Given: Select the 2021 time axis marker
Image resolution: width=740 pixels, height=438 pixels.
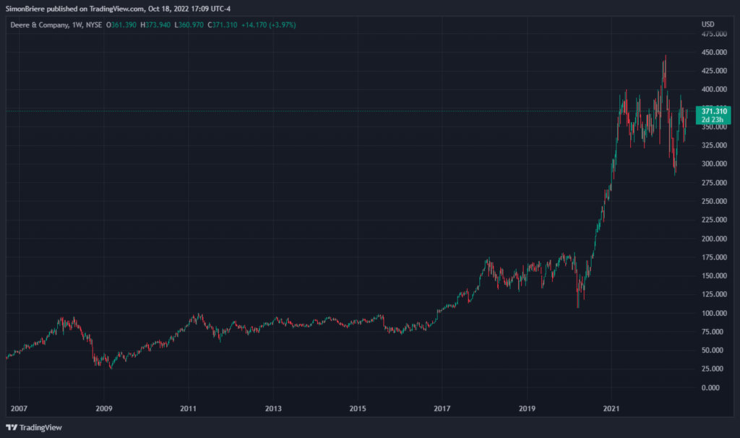Looking at the screenshot, I should pos(612,408).
